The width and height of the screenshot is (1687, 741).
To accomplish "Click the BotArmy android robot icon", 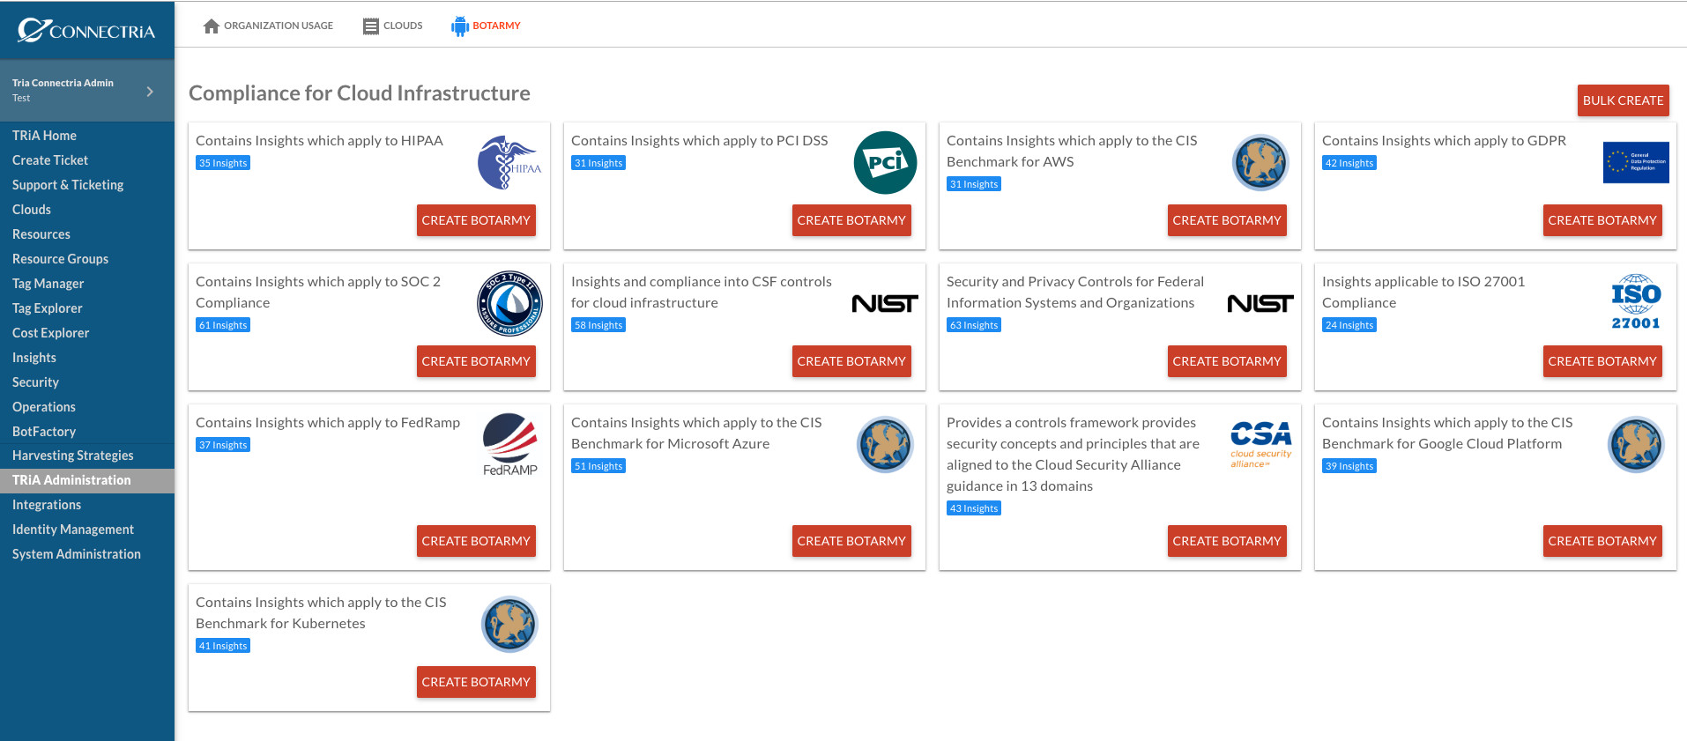I will point(460,26).
